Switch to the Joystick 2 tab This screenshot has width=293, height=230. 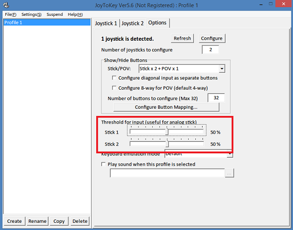pos(133,23)
